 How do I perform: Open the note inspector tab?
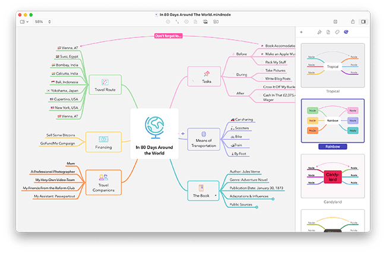328,32
